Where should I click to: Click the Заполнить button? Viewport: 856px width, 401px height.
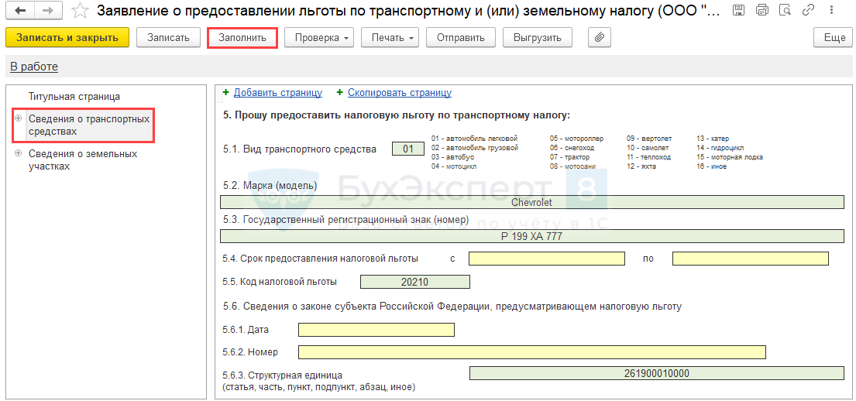pyautogui.click(x=242, y=38)
